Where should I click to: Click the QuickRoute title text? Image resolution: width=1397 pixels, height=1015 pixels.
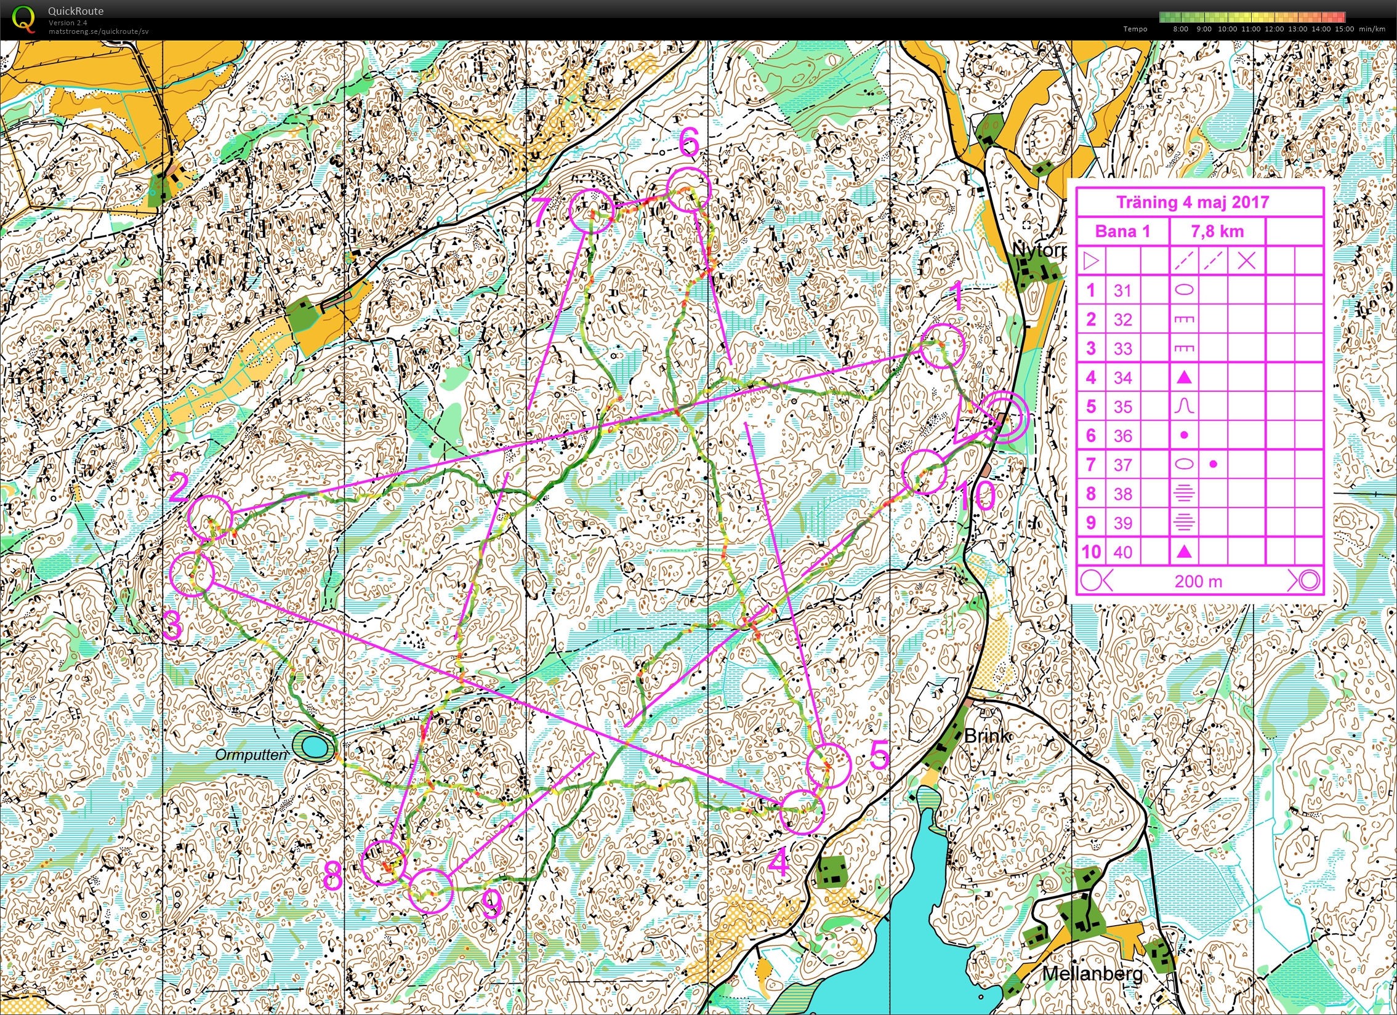pos(76,11)
